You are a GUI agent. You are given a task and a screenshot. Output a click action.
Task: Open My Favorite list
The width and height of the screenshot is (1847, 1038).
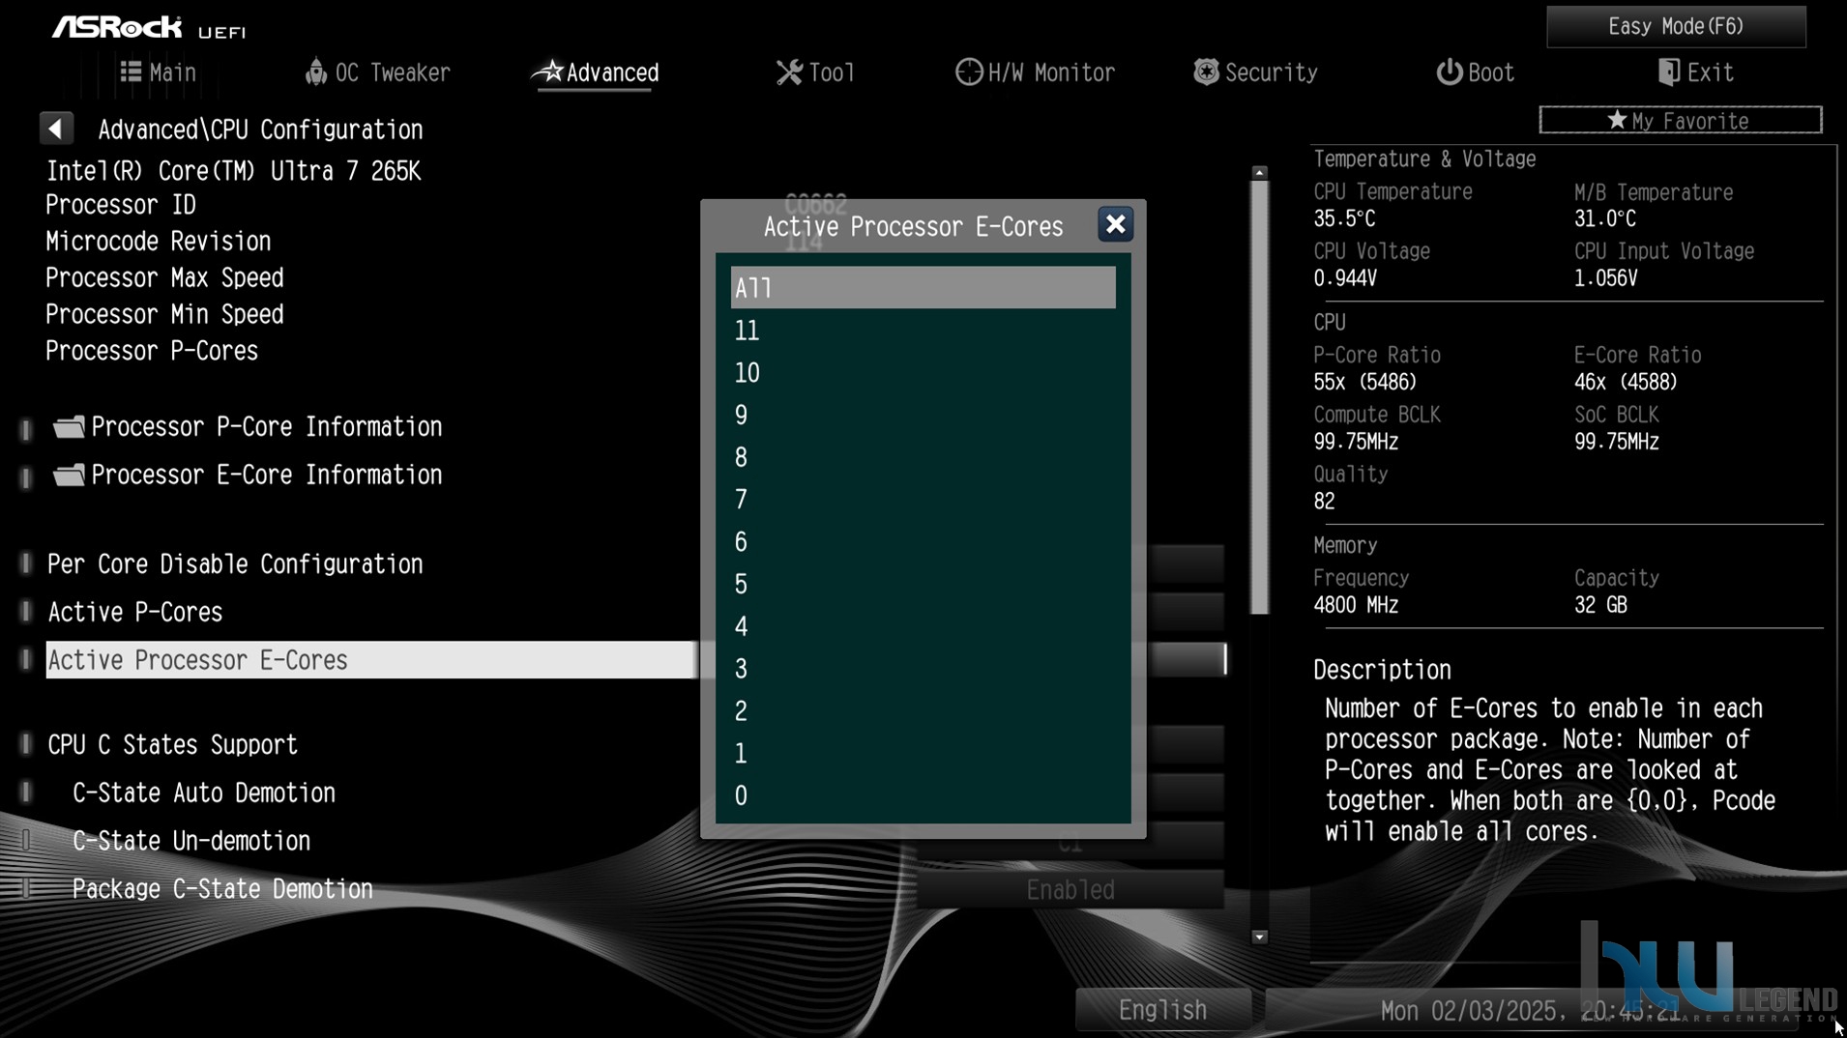point(1680,121)
